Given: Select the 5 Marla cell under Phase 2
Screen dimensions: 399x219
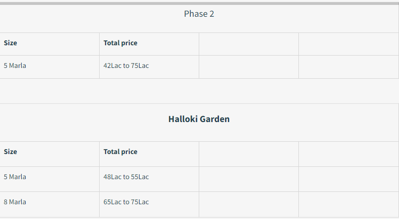Looking at the screenshot, I should pos(15,65).
